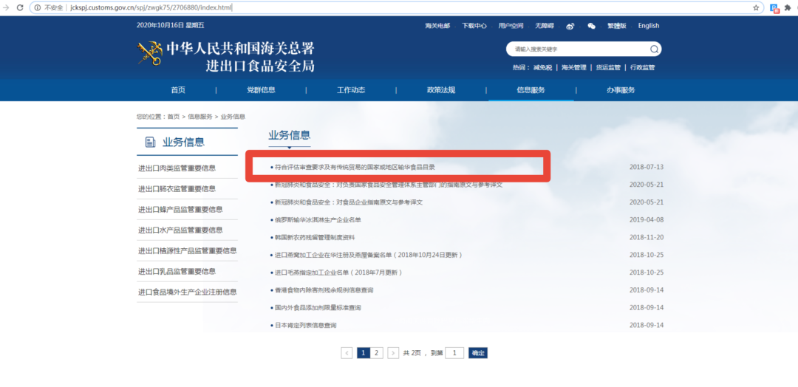
Task: Click the customs emblem logo
Action: (149, 53)
